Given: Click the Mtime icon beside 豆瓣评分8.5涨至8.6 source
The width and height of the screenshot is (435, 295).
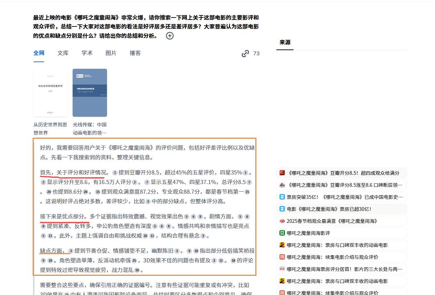Looking at the screenshot, I should pyautogui.click(x=282, y=185).
